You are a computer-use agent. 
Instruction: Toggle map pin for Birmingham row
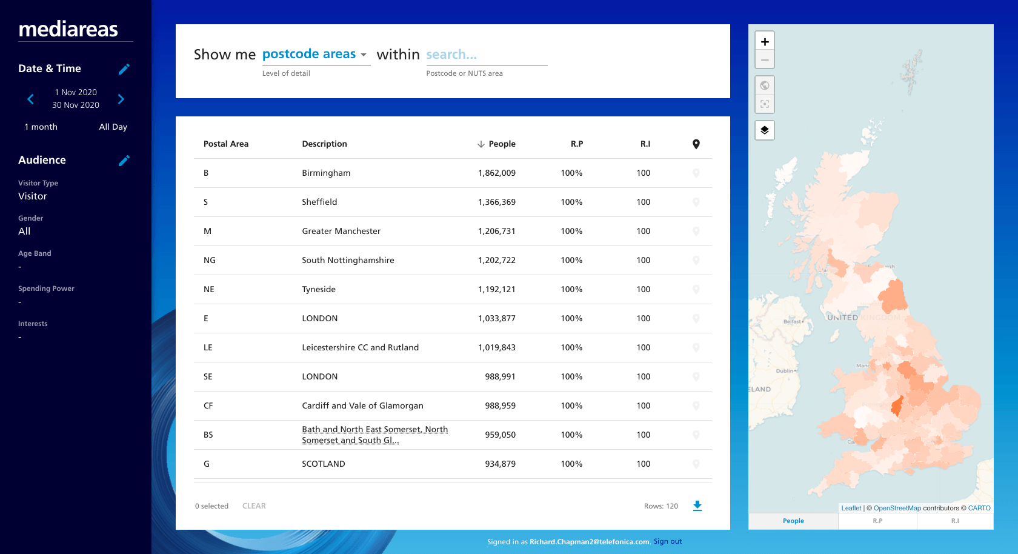pyautogui.click(x=696, y=173)
